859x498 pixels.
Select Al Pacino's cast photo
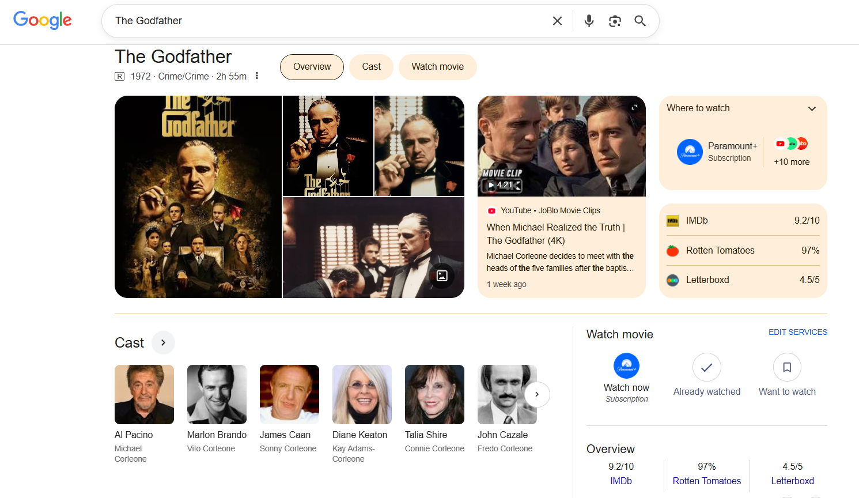point(144,394)
